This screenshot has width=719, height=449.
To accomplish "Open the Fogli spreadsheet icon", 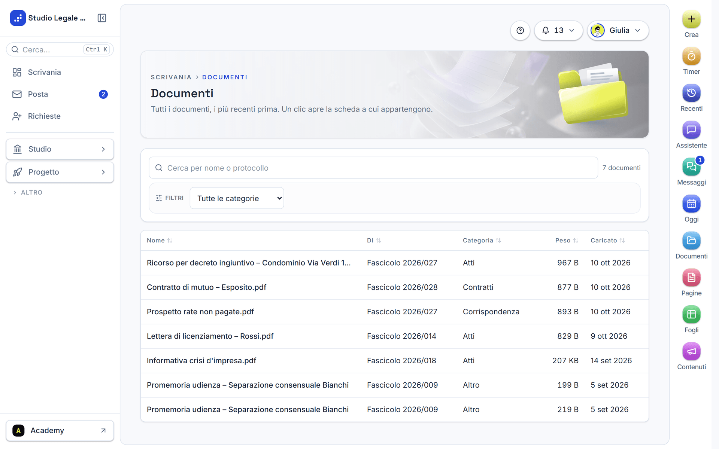I will click(x=691, y=315).
